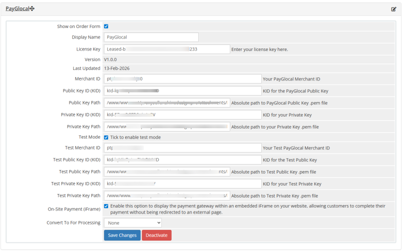Click the Public Key ID (KID) field
Screen dimensions: 402x251
point(183,91)
